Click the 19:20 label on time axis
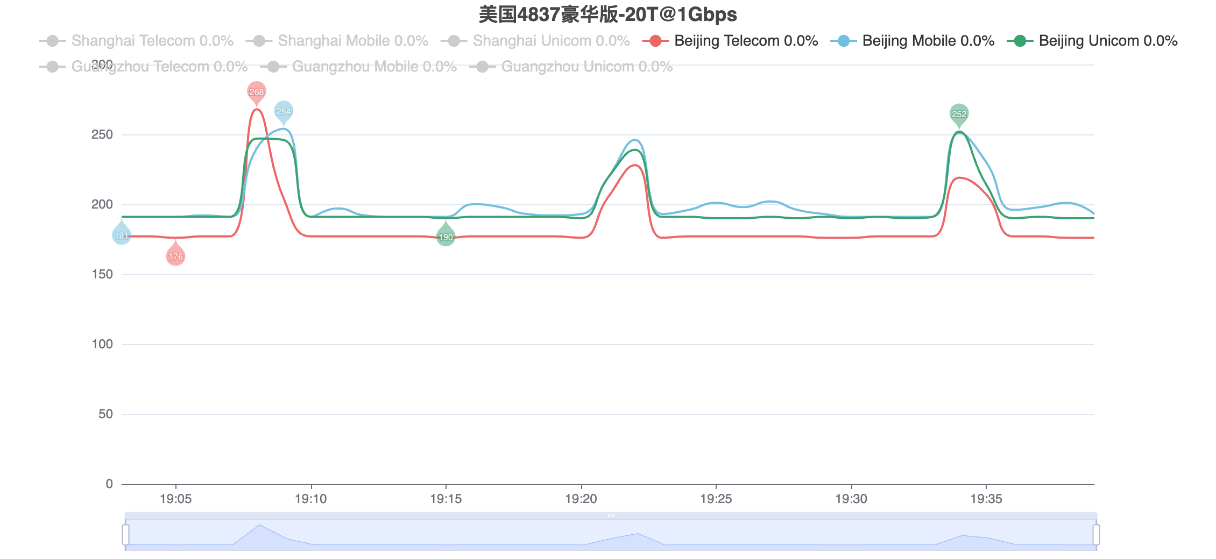The image size is (1216, 559). pyautogui.click(x=581, y=499)
